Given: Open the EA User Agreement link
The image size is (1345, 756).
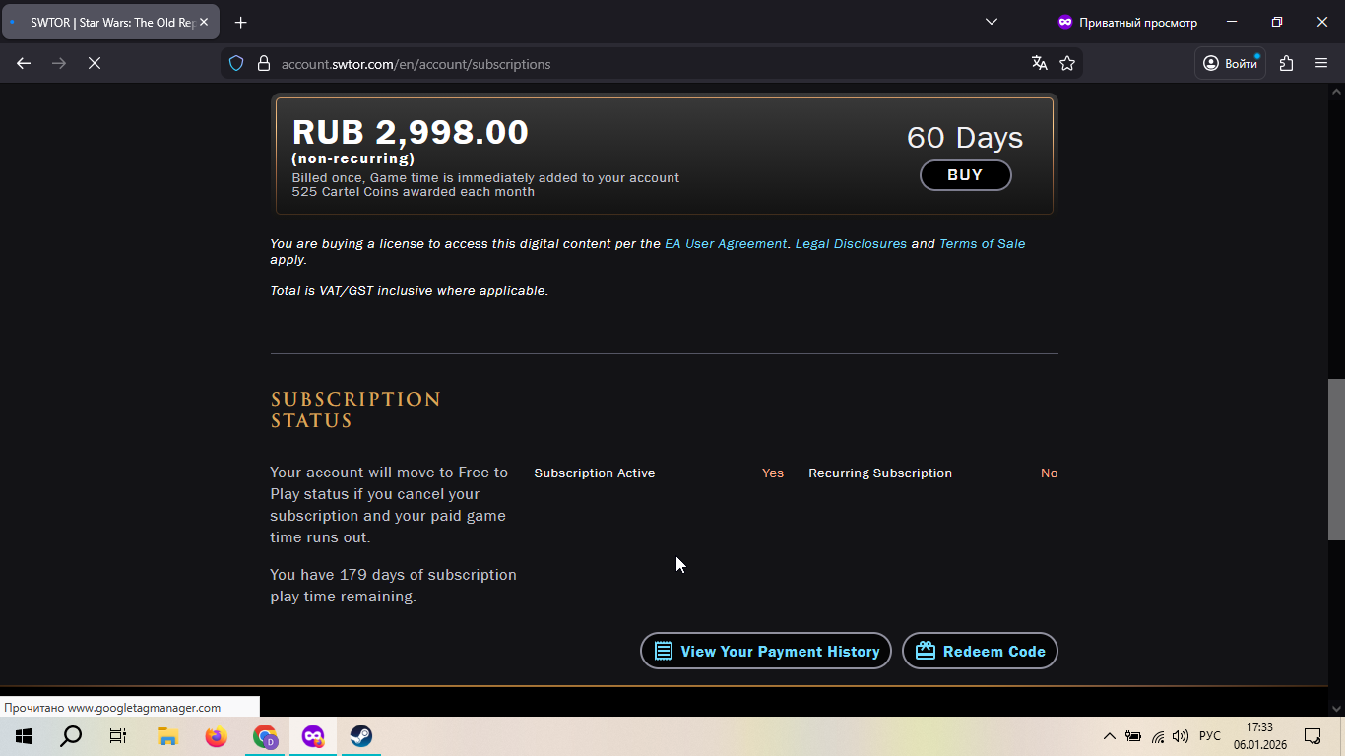Looking at the screenshot, I should tap(726, 243).
